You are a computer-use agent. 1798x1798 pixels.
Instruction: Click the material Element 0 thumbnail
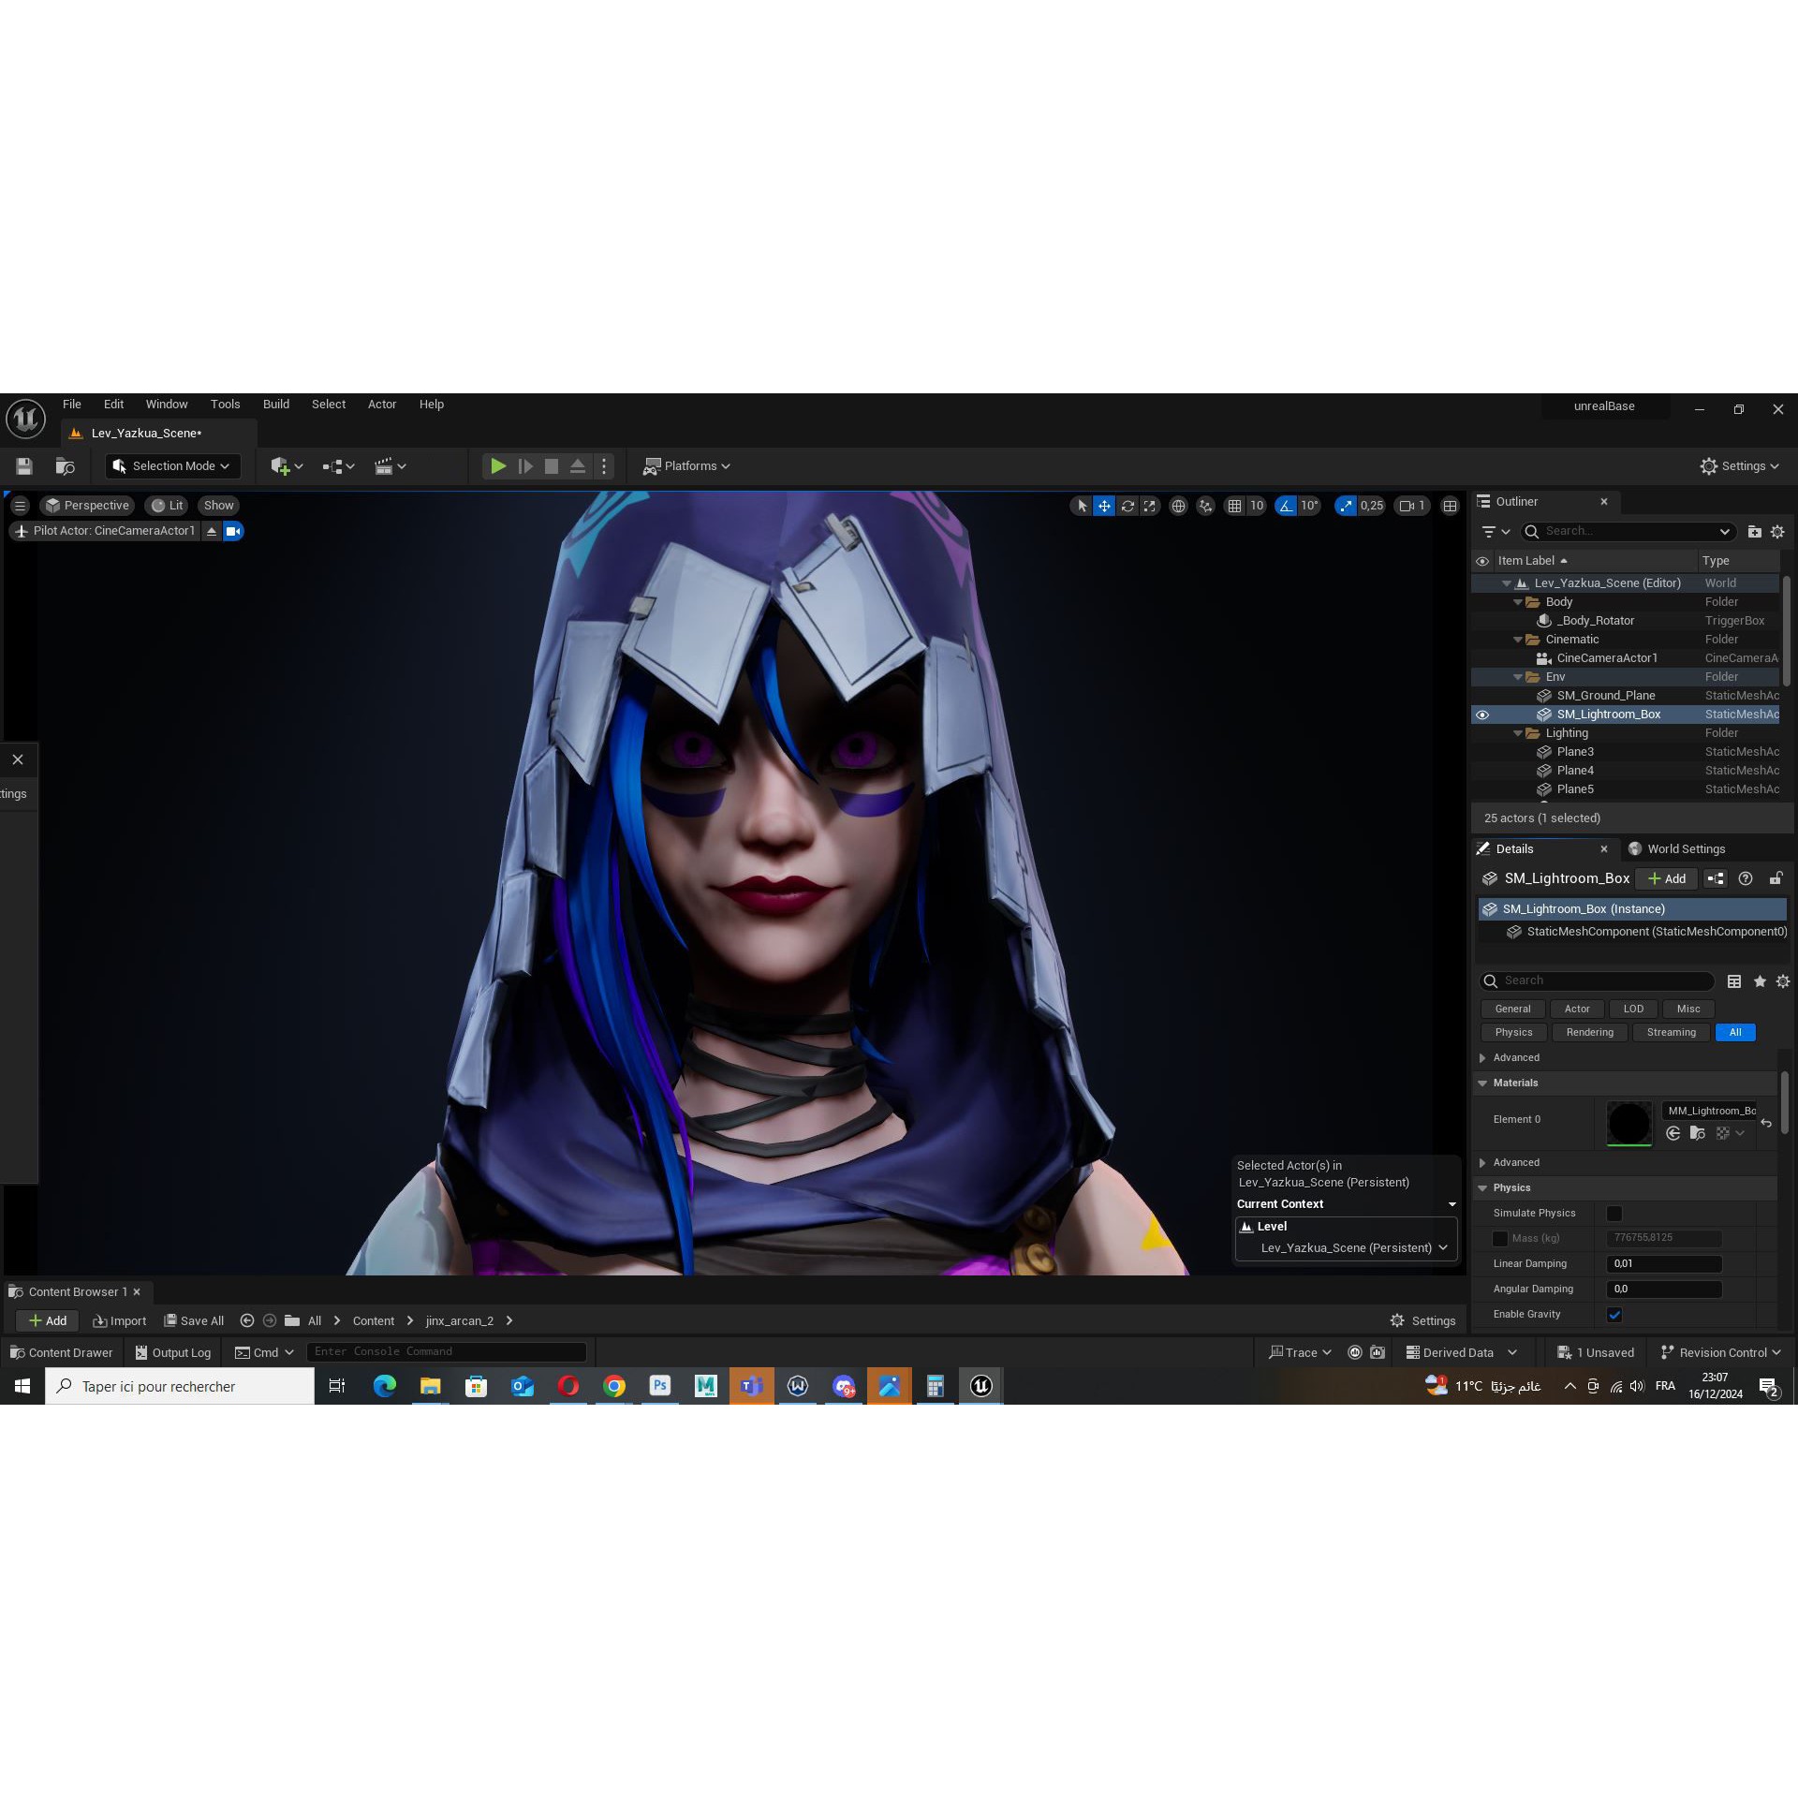(x=1629, y=1124)
